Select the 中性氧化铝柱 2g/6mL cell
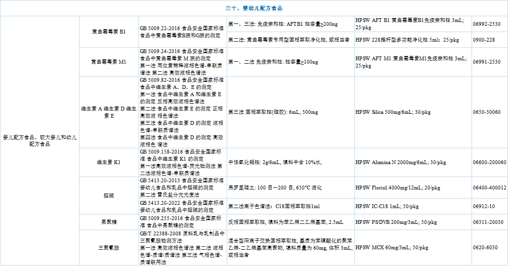Screen dimensions: 508x266 click(290, 163)
